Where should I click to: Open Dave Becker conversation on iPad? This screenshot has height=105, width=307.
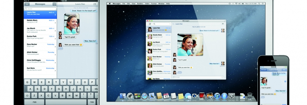coord(40,47)
